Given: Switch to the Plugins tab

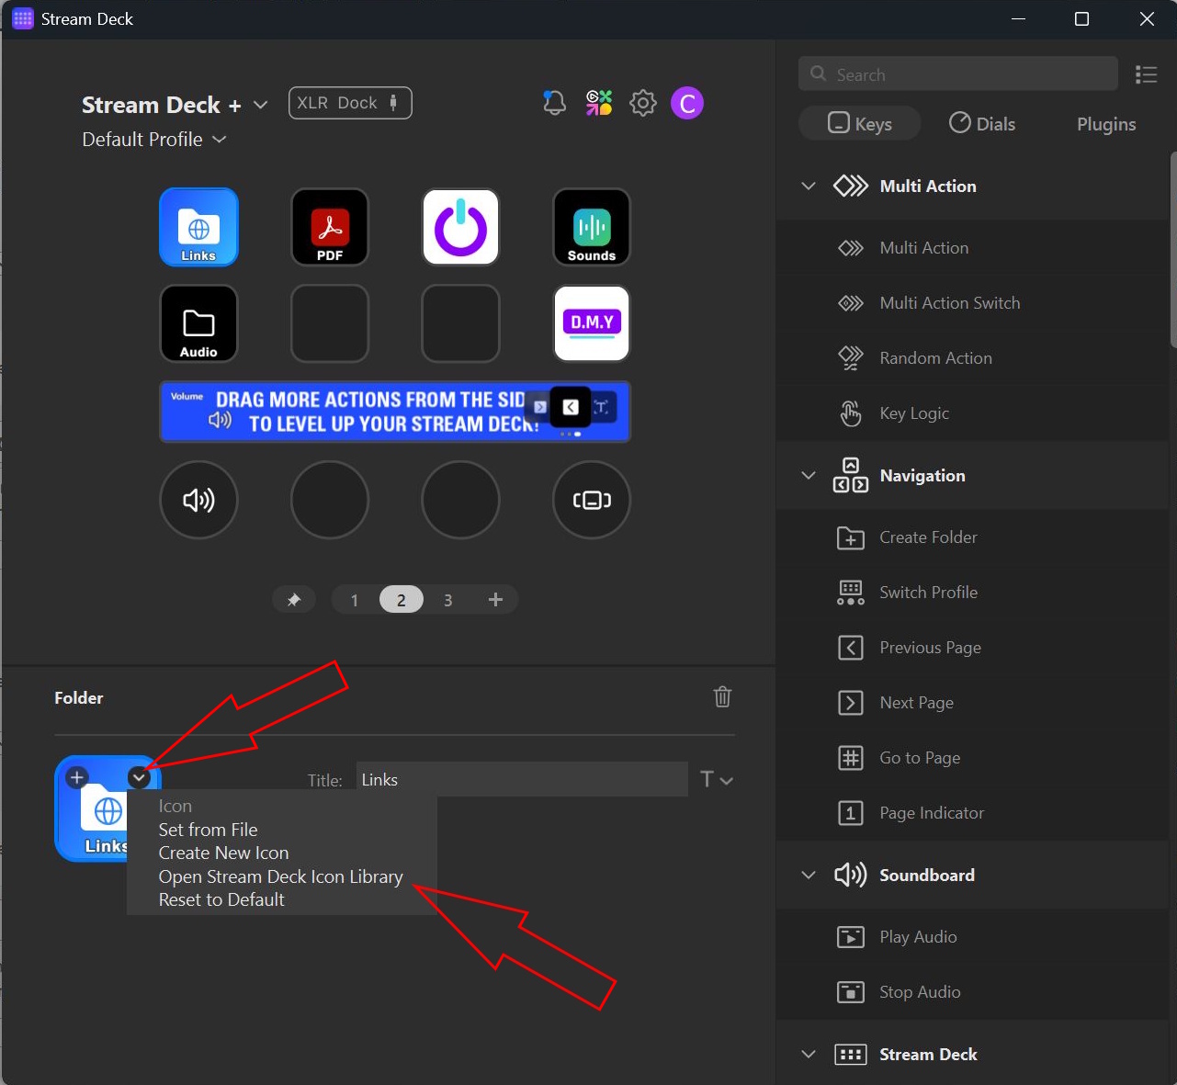Looking at the screenshot, I should tap(1106, 123).
